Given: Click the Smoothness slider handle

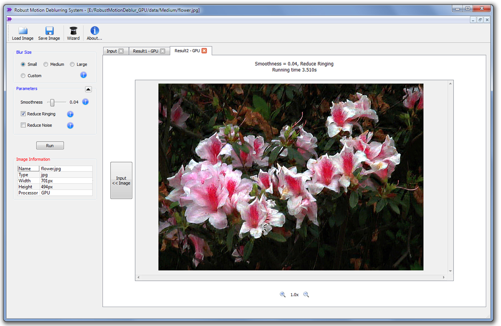Looking at the screenshot, I should (x=52, y=102).
